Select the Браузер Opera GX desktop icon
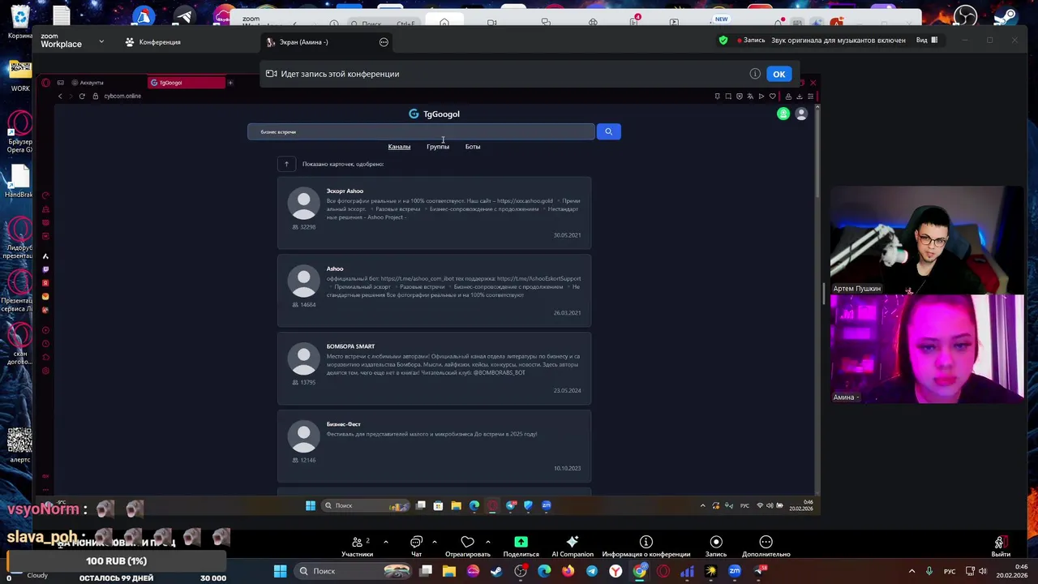 click(20, 131)
